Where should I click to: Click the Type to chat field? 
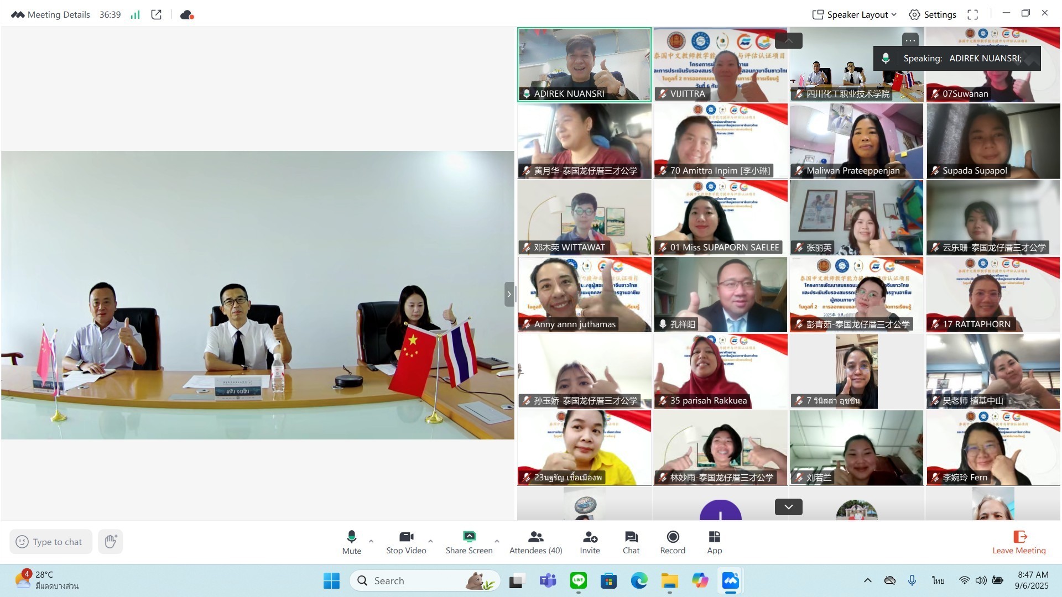pyautogui.click(x=57, y=542)
